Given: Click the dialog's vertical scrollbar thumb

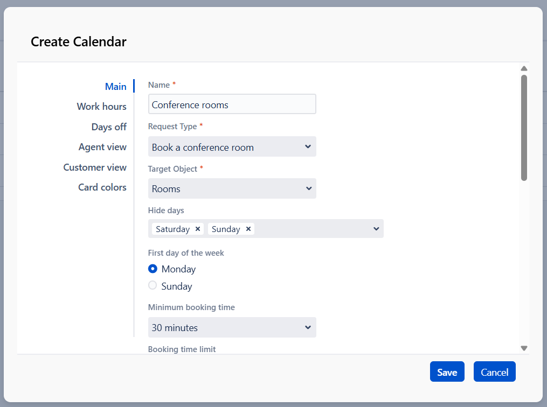Looking at the screenshot, I should pyautogui.click(x=524, y=128).
